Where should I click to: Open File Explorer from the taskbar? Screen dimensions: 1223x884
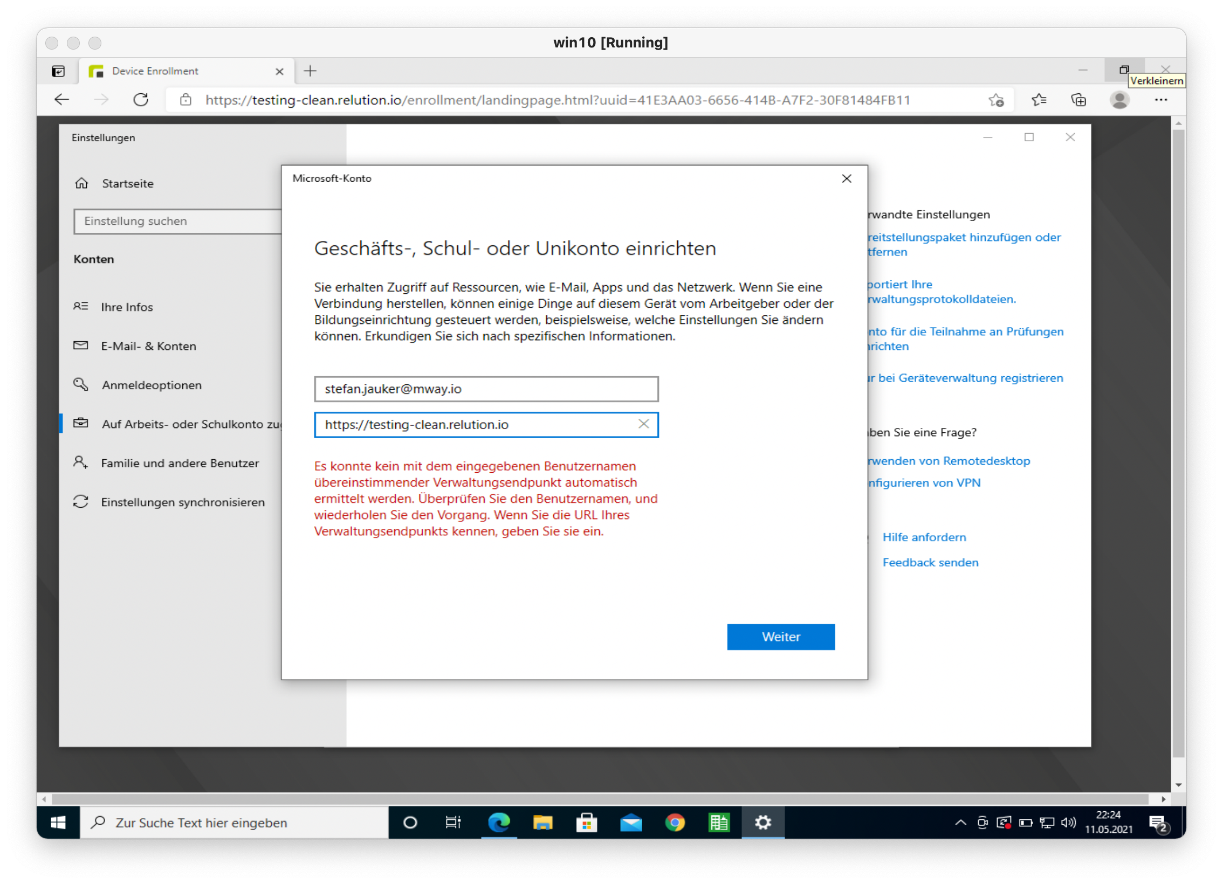pyautogui.click(x=542, y=823)
